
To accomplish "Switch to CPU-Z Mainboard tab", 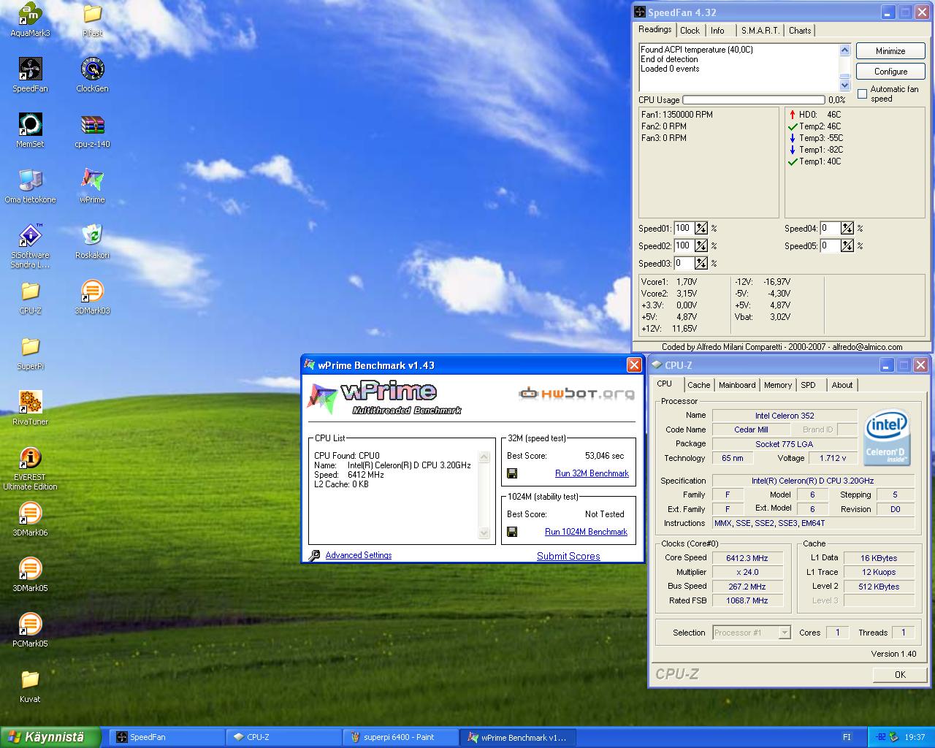I will pyautogui.click(x=737, y=385).
